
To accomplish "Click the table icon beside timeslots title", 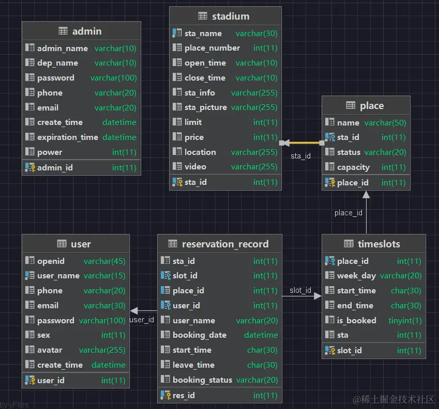I will click(x=349, y=244).
